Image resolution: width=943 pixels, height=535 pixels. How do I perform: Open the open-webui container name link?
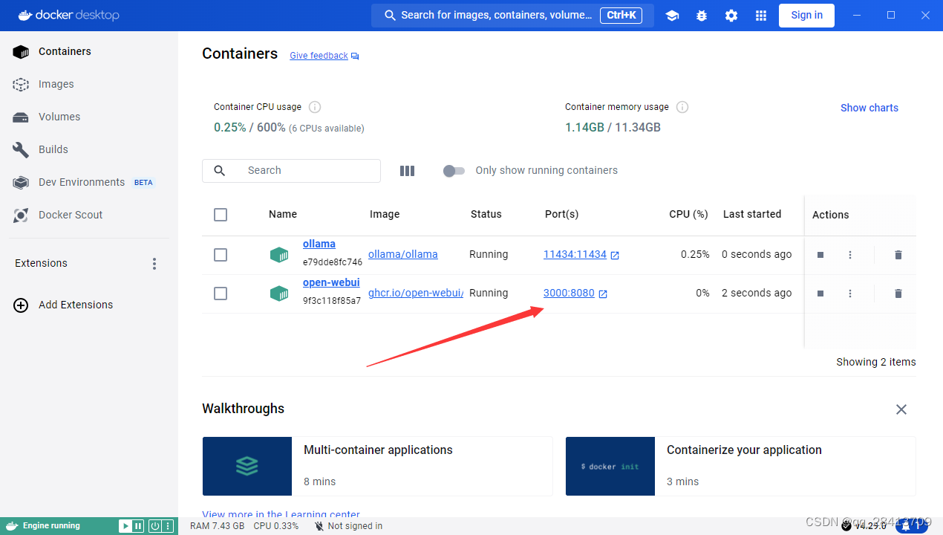click(x=331, y=282)
